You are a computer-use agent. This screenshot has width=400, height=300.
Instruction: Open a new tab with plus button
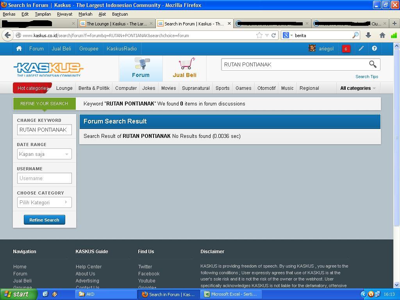coord(395,23)
